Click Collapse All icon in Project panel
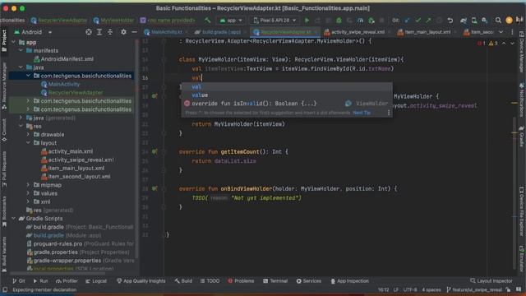 pyautogui.click(x=110, y=32)
